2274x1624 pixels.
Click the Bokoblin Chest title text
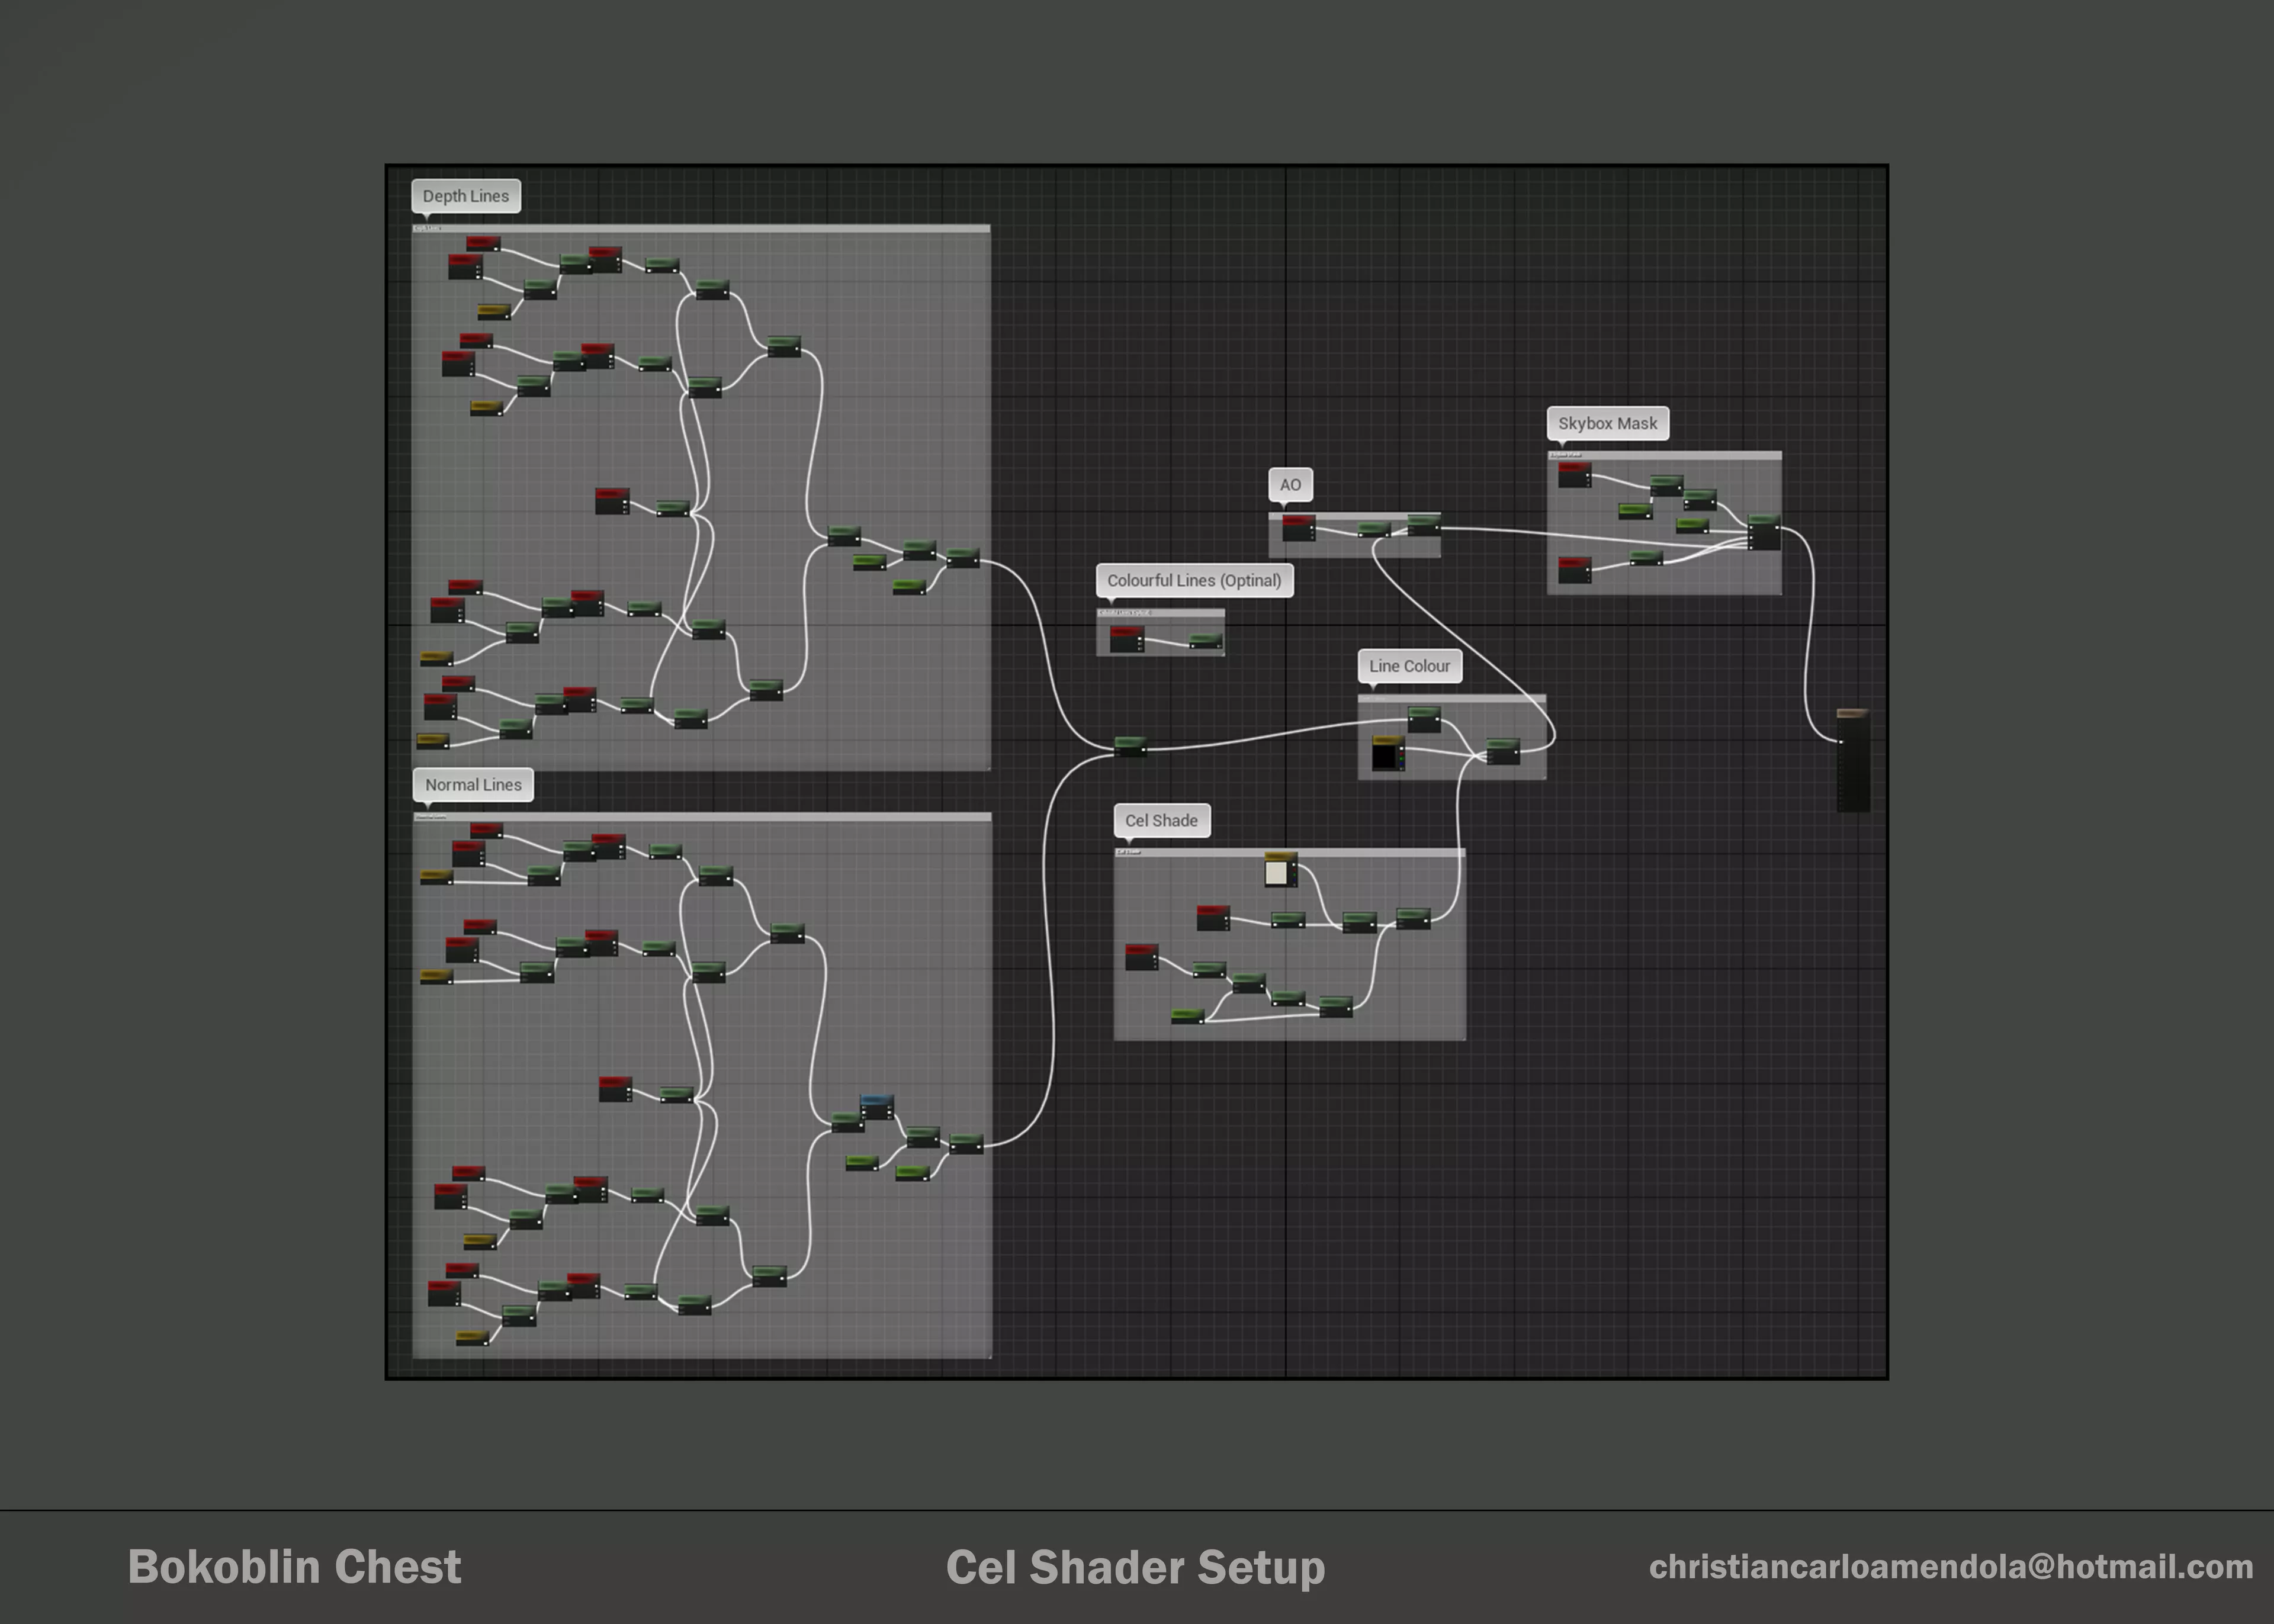[294, 1567]
